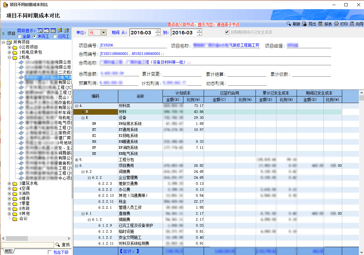Expand the 3建筑水电 folder node
Viewport: 364px width, 255px height.
coord(9,183)
